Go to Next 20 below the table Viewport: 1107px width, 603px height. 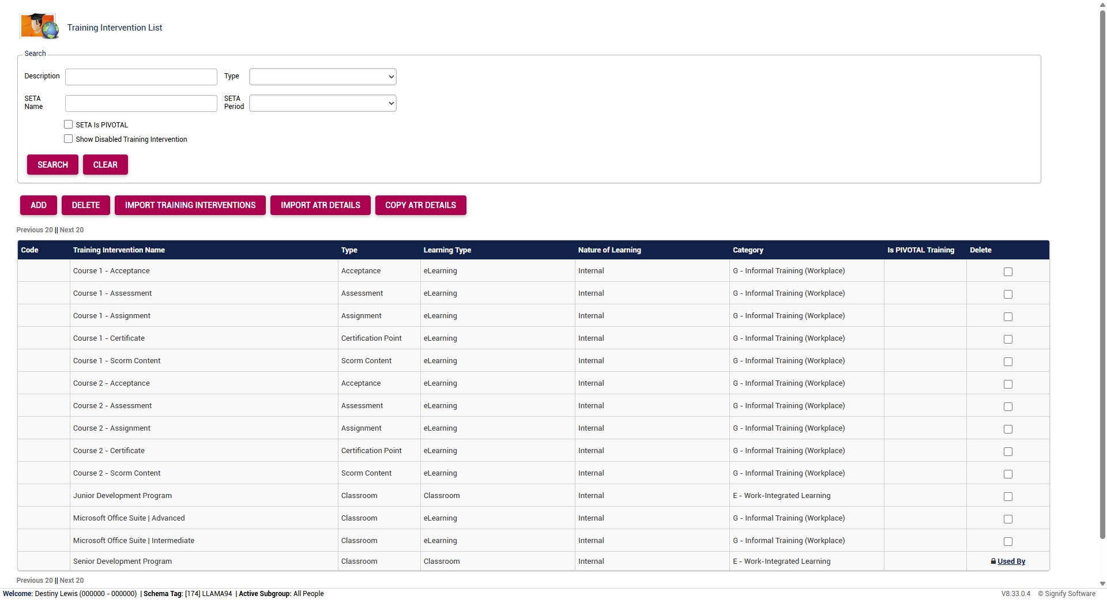tap(71, 581)
